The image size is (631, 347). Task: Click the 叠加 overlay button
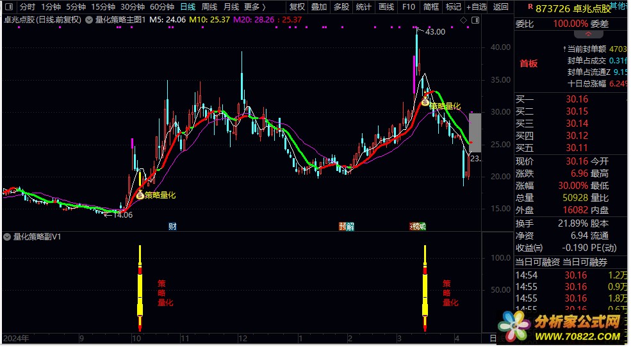[x=319, y=7]
